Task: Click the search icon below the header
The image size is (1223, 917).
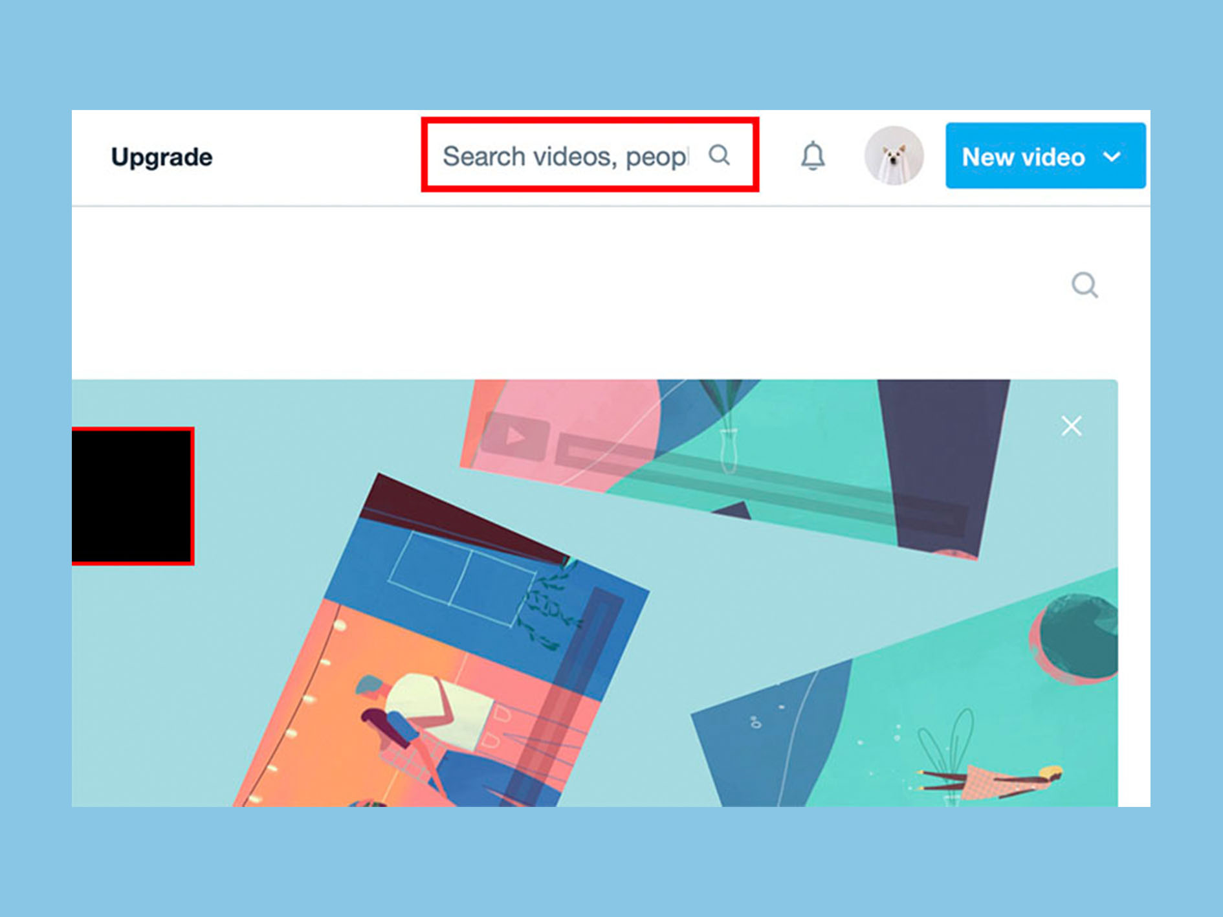Action: [x=1085, y=285]
